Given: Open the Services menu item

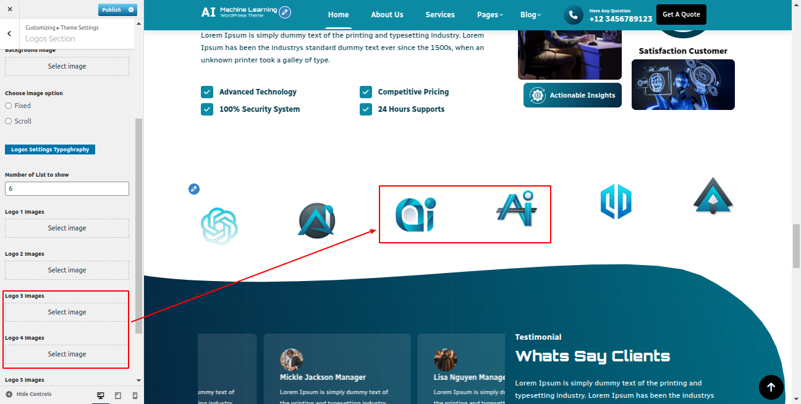Looking at the screenshot, I should tap(440, 15).
